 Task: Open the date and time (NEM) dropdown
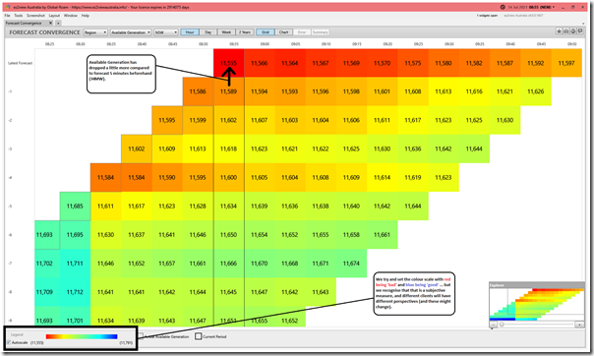coord(531,7)
